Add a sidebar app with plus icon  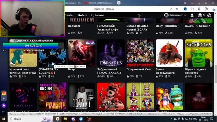tap(4, 99)
